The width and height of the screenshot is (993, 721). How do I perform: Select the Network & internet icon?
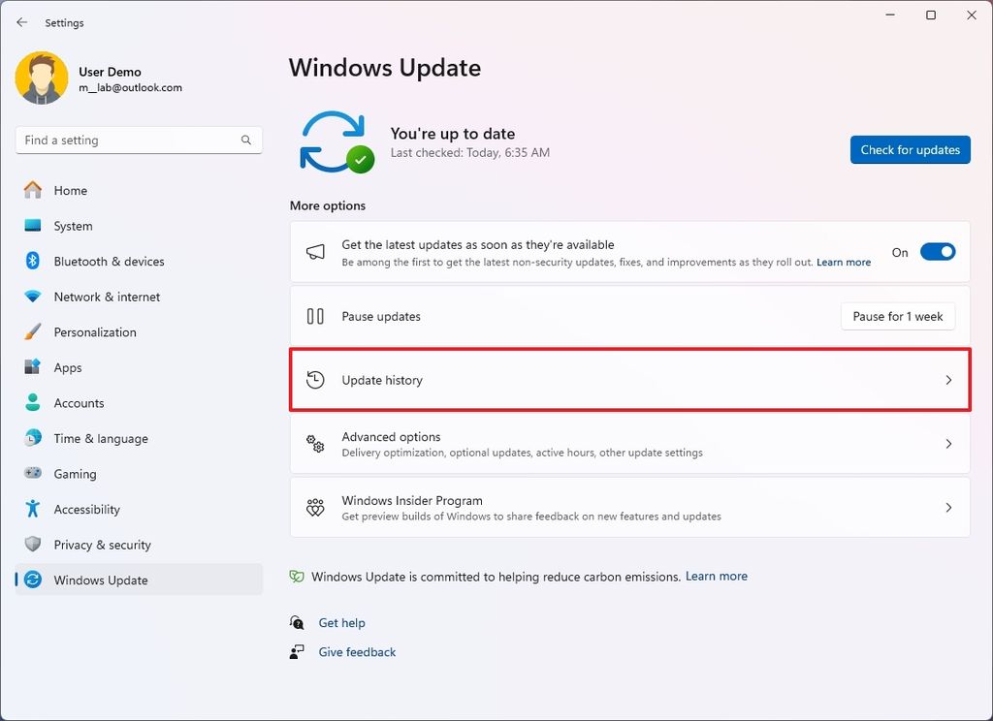point(30,297)
